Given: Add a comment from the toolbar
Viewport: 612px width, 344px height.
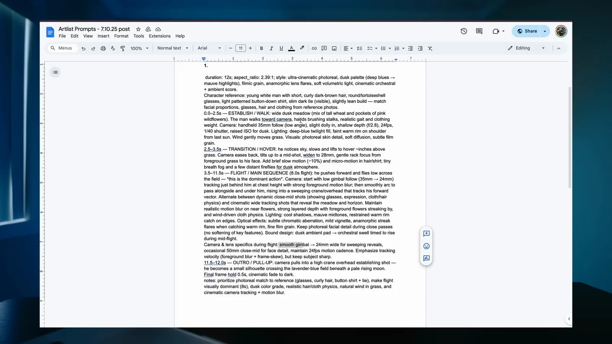Looking at the screenshot, I should pos(324,49).
